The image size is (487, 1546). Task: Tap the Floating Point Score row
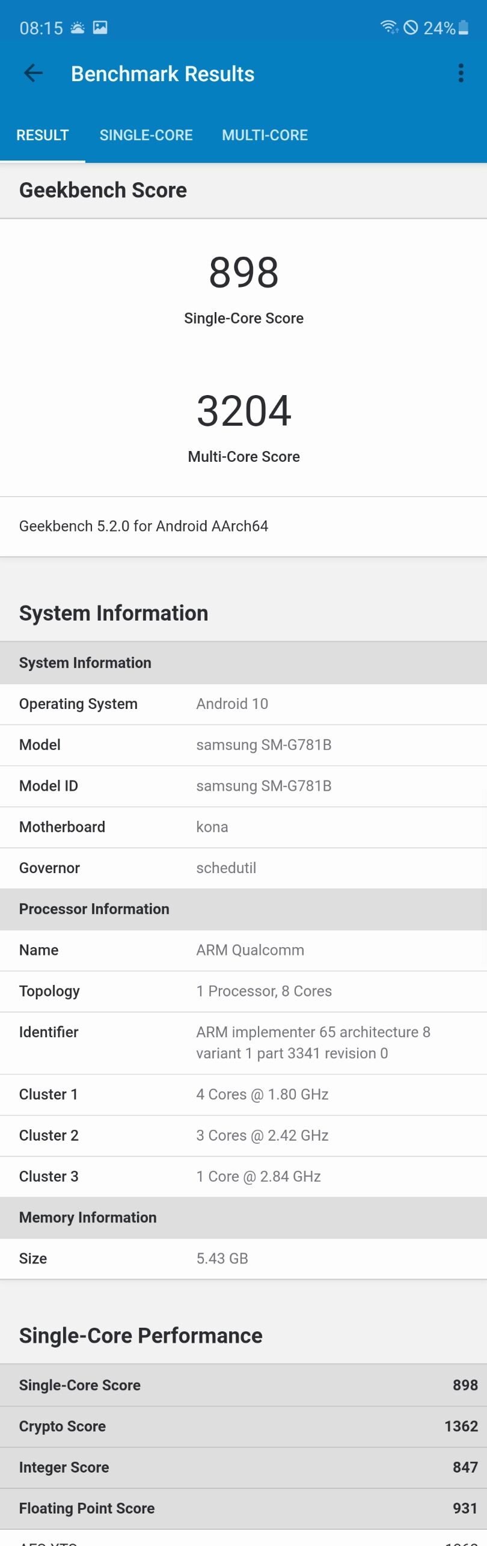click(x=243, y=1509)
